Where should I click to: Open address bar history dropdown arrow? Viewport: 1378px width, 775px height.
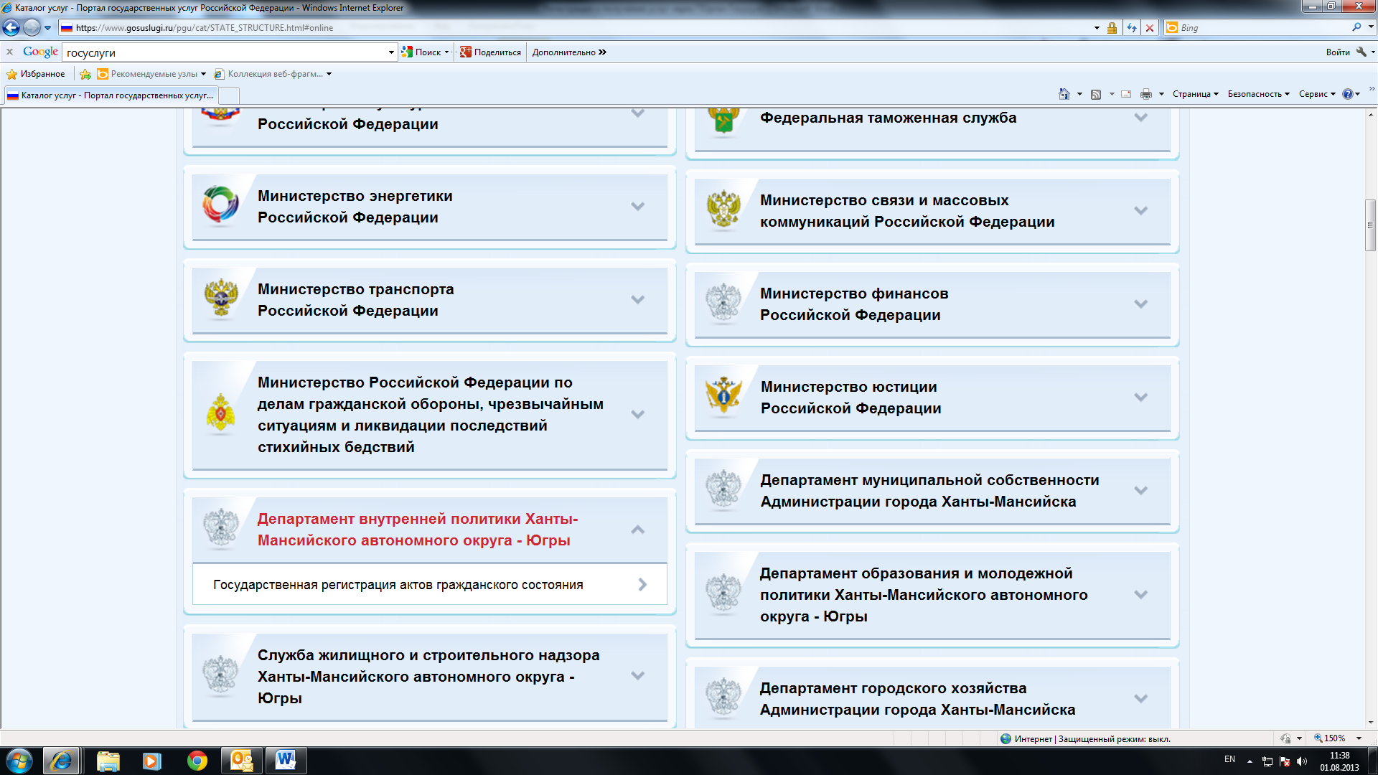pyautogui.click(x=1097, y=28)
